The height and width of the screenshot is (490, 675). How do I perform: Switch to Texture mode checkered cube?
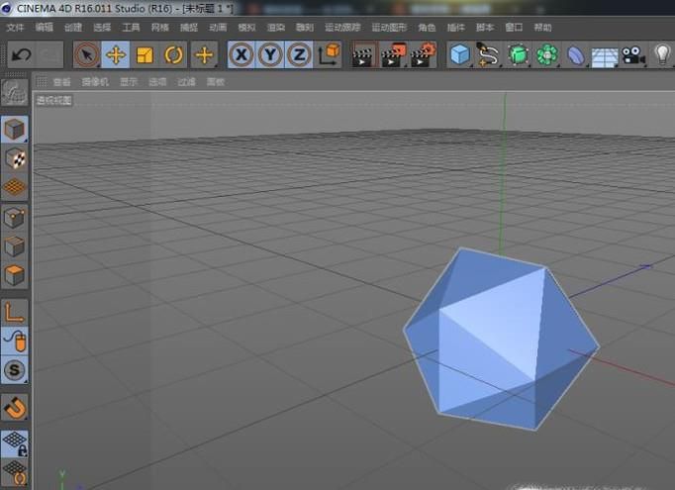click(15, 158)
